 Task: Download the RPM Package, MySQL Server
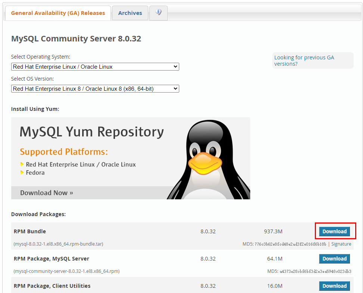pyautogui.click(x=334, y=259)
